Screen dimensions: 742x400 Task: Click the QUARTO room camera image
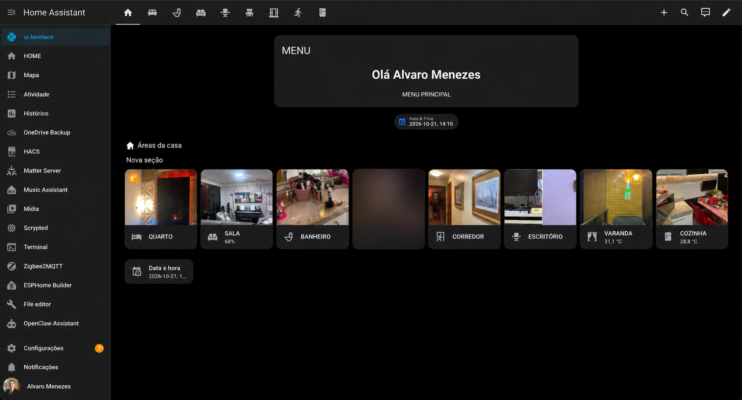click(x=161, y=197)
